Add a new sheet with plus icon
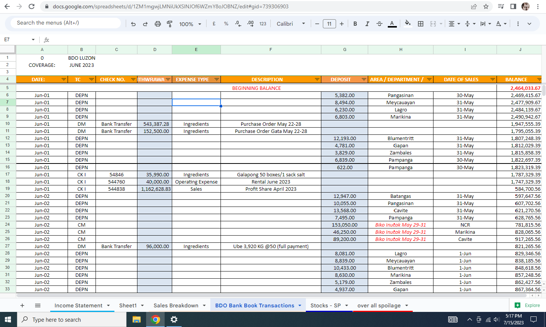 click(22, 305)
